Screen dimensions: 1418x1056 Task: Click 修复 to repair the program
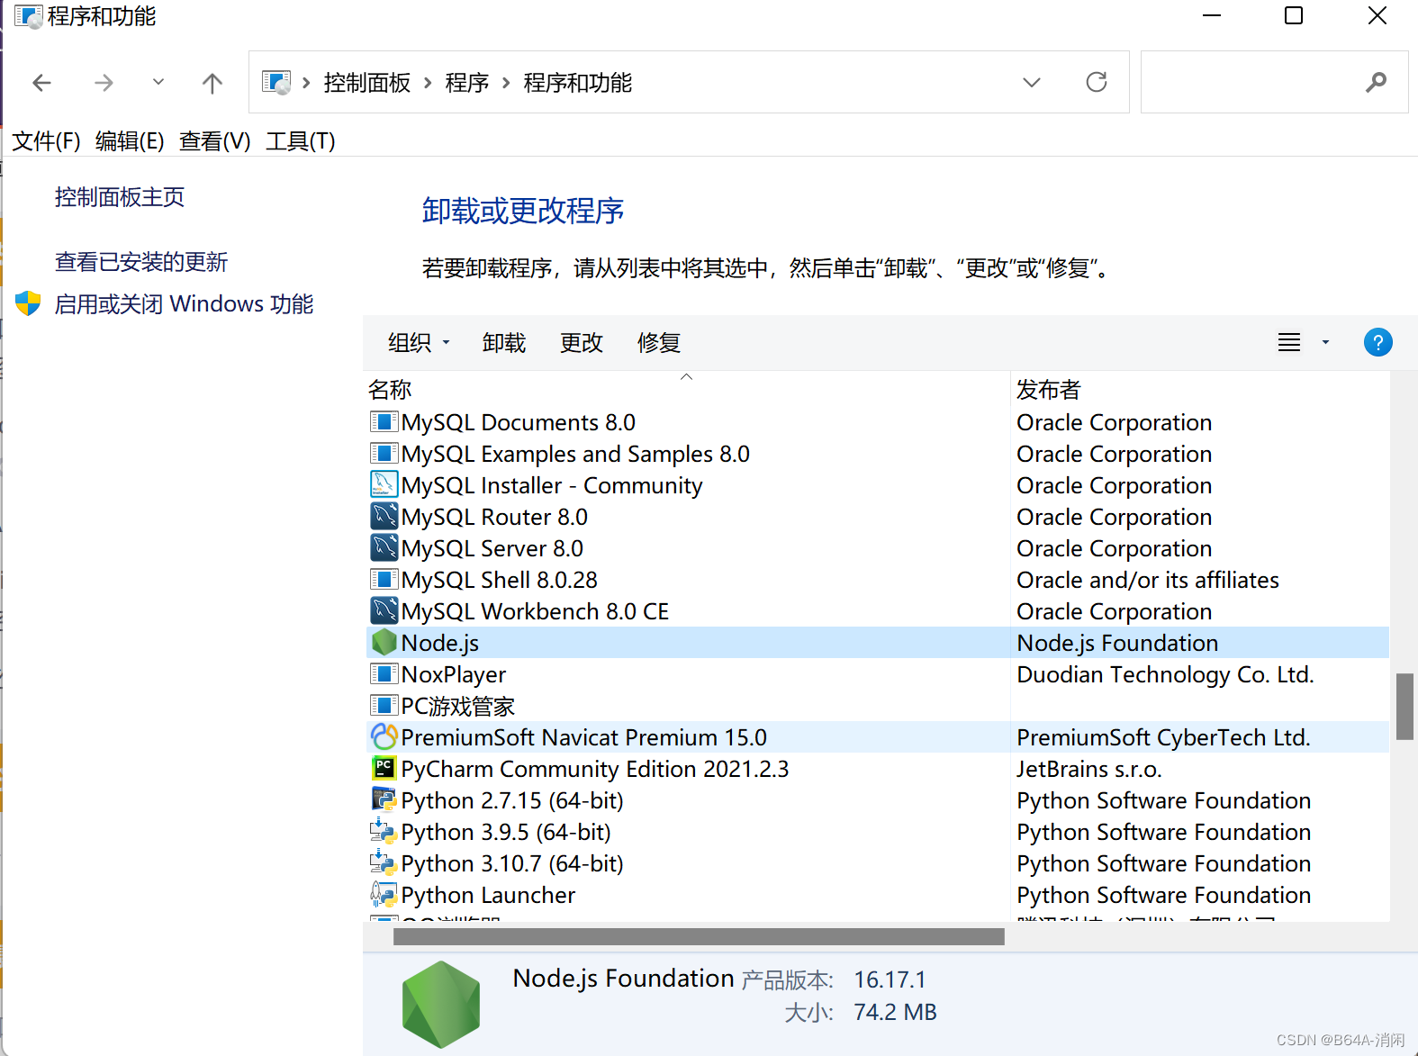coord(659,342)
